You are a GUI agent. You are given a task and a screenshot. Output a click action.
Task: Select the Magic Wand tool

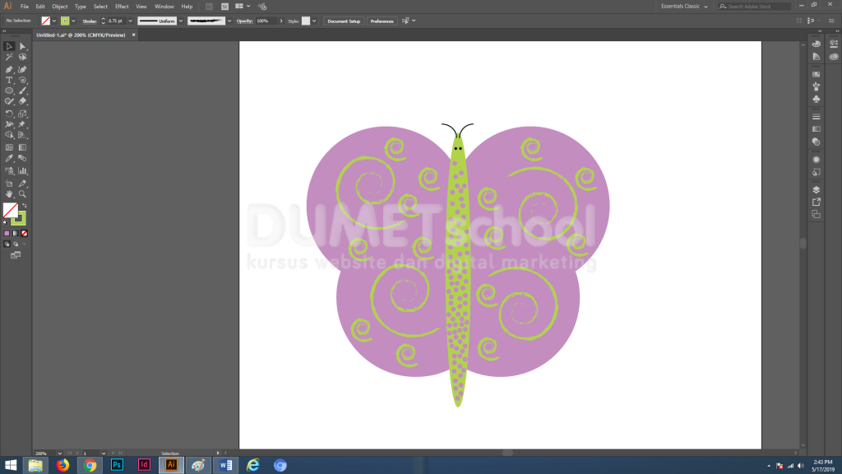click(x=9, y=57)
